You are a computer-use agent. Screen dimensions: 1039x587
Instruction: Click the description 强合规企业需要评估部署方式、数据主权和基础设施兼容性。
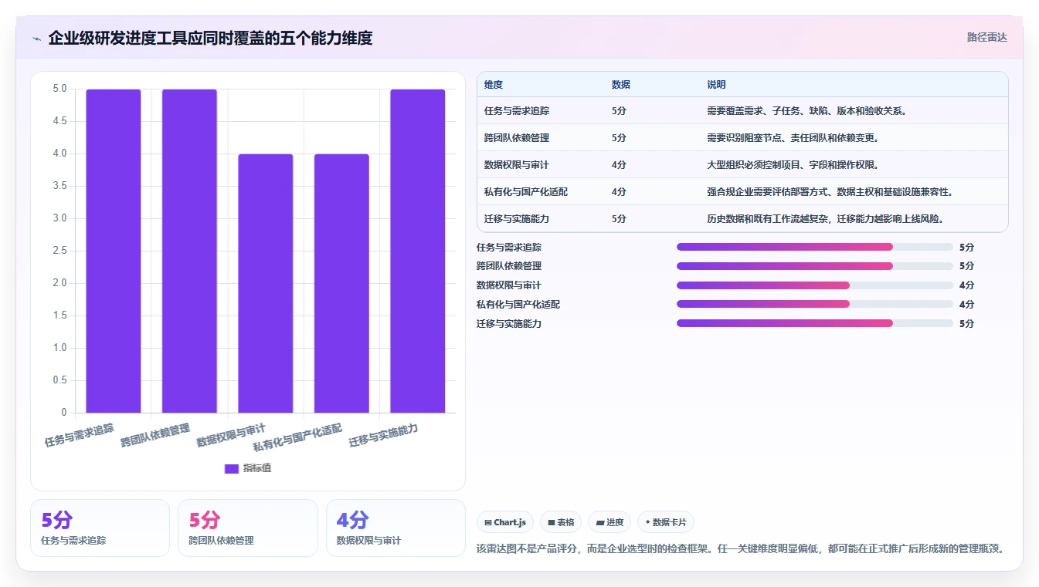click(x=830, y=192)
